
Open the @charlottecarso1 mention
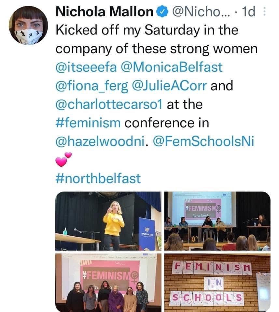point(111,105)
